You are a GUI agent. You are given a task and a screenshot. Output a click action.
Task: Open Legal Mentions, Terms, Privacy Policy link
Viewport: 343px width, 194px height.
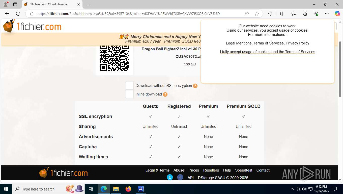(x=267, y=43)
